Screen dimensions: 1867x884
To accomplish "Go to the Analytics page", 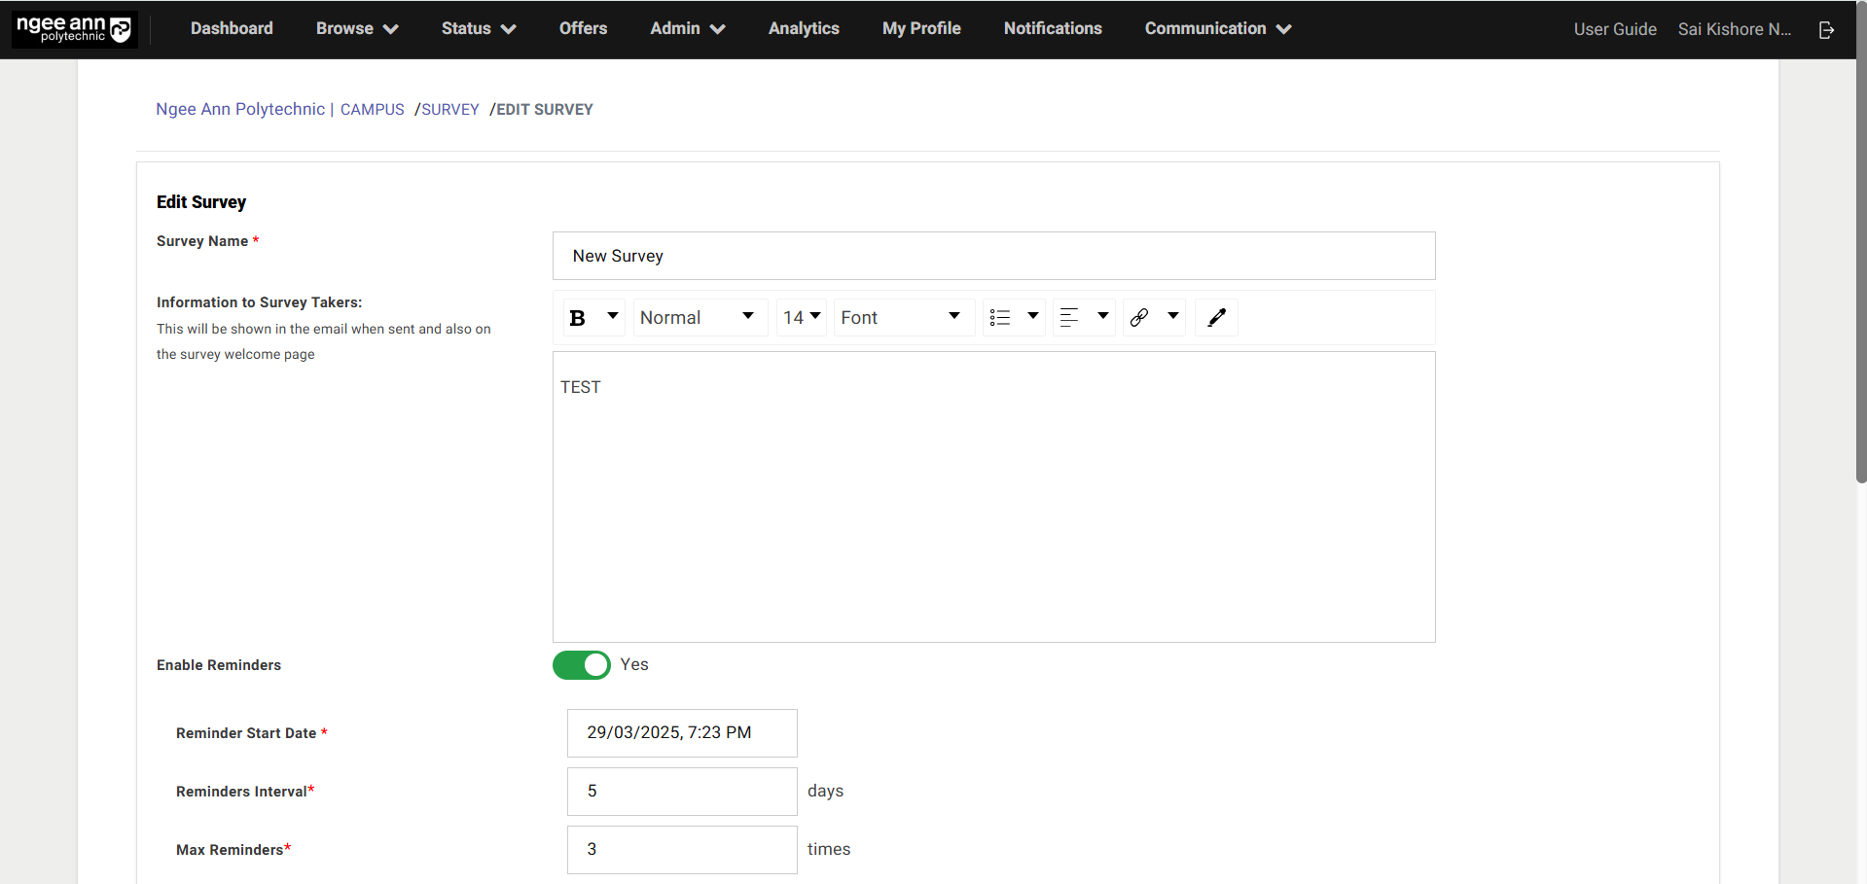I will (804, 29).
